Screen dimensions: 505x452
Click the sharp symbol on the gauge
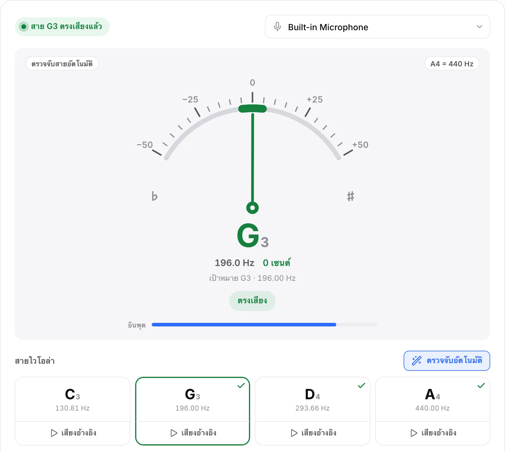[351, 196]
